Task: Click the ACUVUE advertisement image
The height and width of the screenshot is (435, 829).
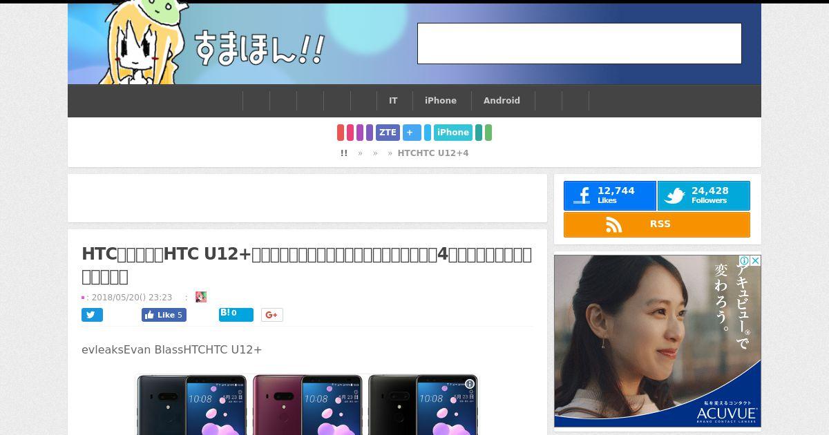Action: click(658, 341)
